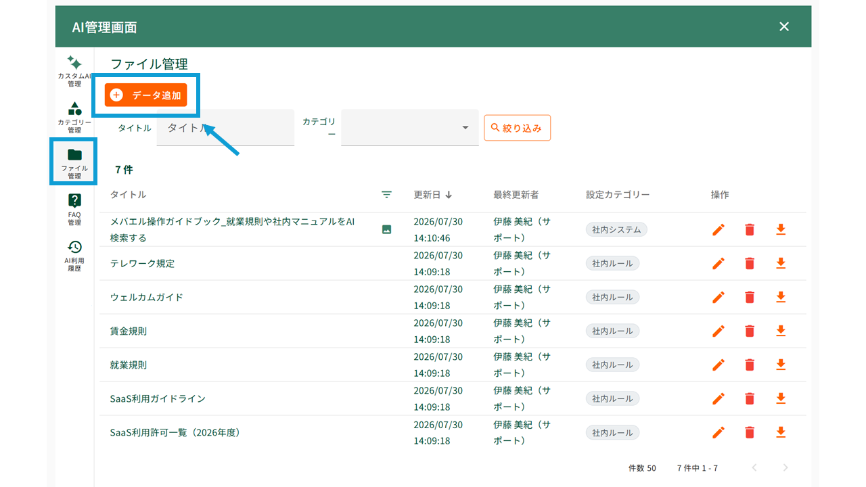Screen dimensions: 866x487
Task: Download the テレワーク規定 file
Action: (x=781, y=263)
